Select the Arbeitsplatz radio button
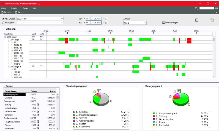 point(3,23)
